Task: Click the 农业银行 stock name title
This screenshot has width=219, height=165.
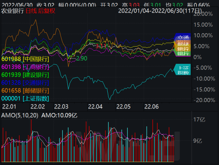Action: tap(12, 11)
